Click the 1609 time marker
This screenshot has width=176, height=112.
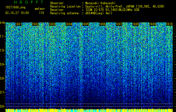coord(153,24)
